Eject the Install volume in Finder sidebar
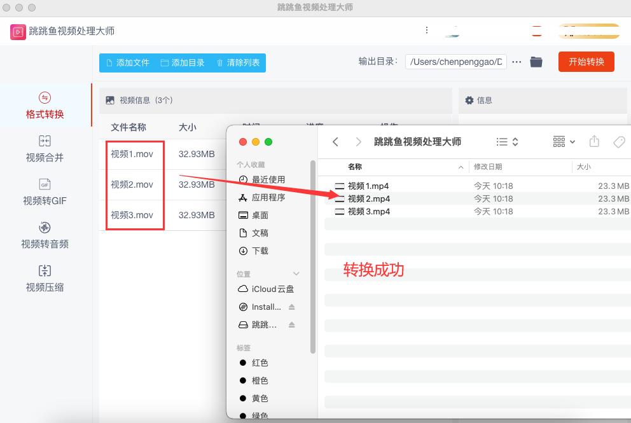The height and width of the screenshot is (423, 631). coord(293,307)
